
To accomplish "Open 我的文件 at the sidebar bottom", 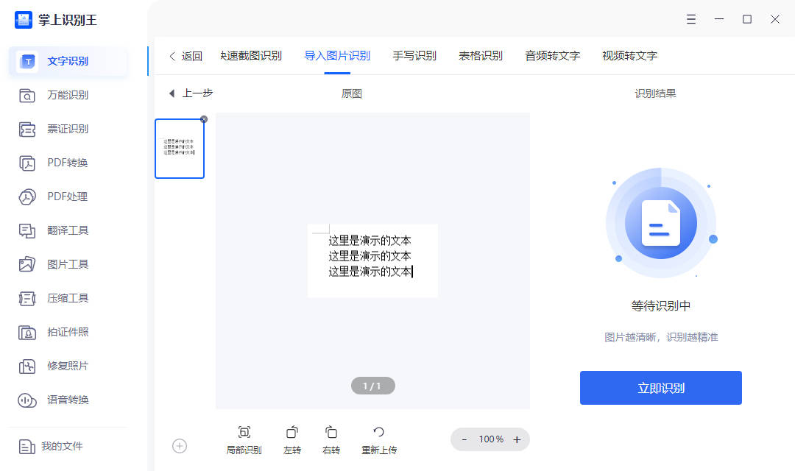I will click(51, 446).
